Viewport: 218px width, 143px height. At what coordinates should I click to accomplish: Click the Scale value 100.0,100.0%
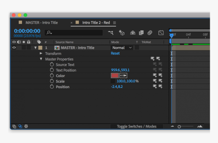(128, 81)
